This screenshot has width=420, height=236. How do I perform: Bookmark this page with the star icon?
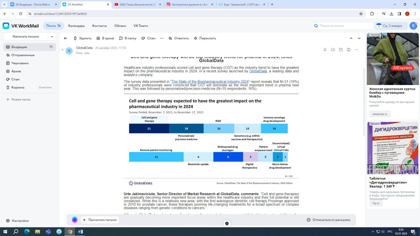(361, 14)
